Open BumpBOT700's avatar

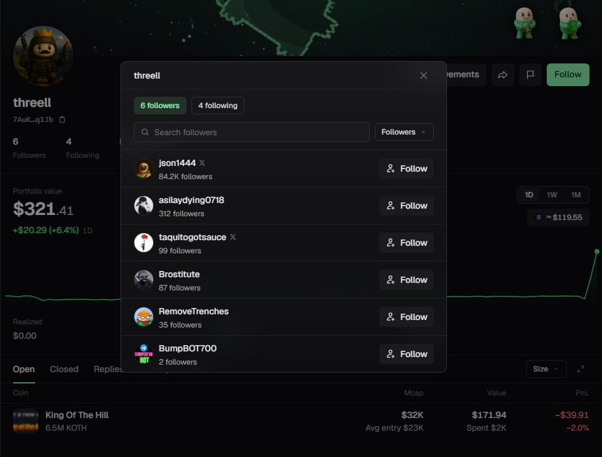point(144,354)
